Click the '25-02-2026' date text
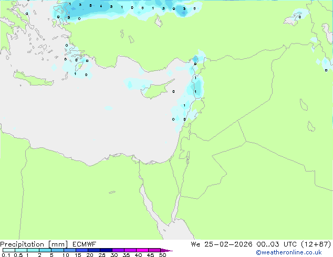 point(228,244)
